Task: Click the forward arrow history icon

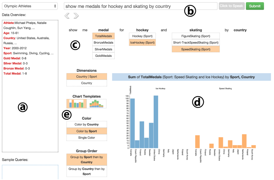Action: click(76, 16)
